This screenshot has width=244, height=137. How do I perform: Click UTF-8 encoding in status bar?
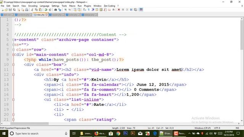point(217,128)
